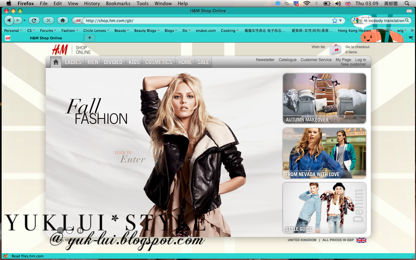Reload the page with the refresh button
Image resolution: width=416 pixels, height=260 pixels.
34,20
